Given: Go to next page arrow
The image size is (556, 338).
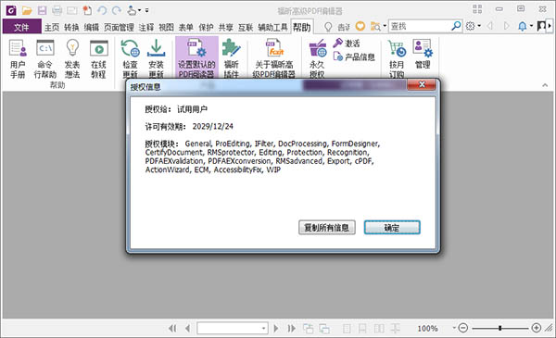Looking at the screenshot, I should (276, 329).
